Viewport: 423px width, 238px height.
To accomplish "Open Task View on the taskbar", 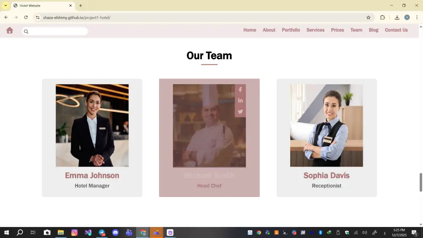I will 33,233.
